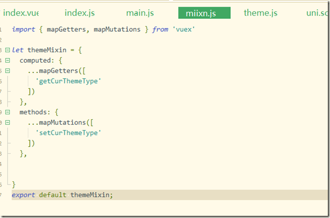Click the 'setCurThemeType' string in code
Image resolution: width=330 pixels, height=218 pixels.
(68, 132)
